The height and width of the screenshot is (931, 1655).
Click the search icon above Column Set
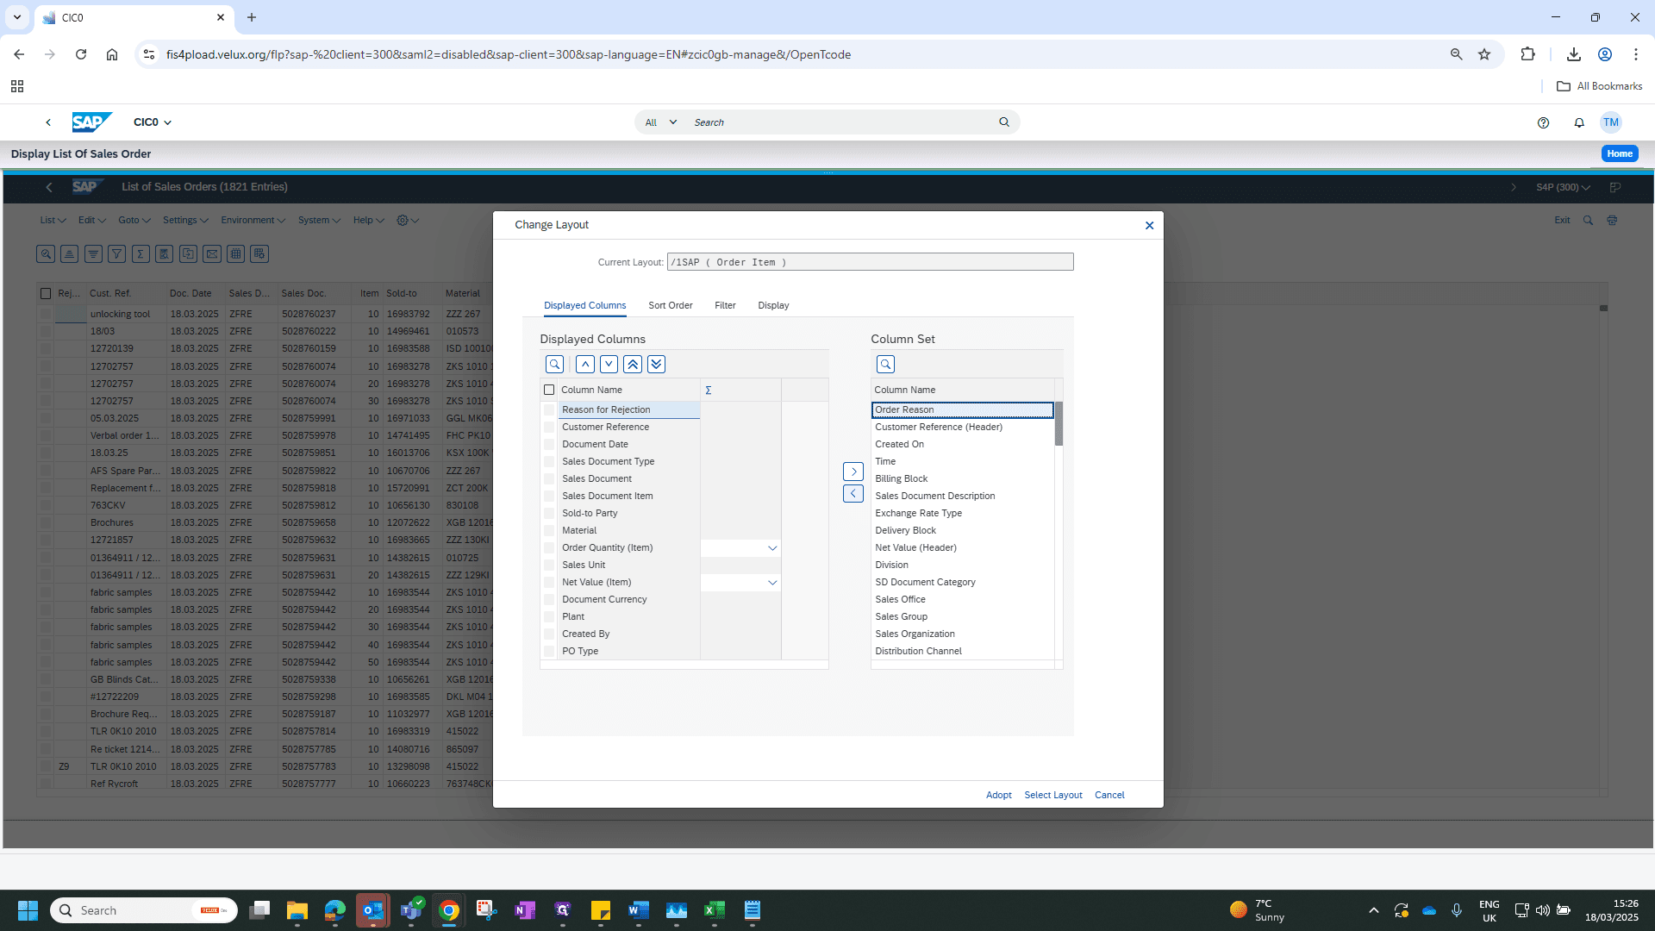click(x=885, y=364)
